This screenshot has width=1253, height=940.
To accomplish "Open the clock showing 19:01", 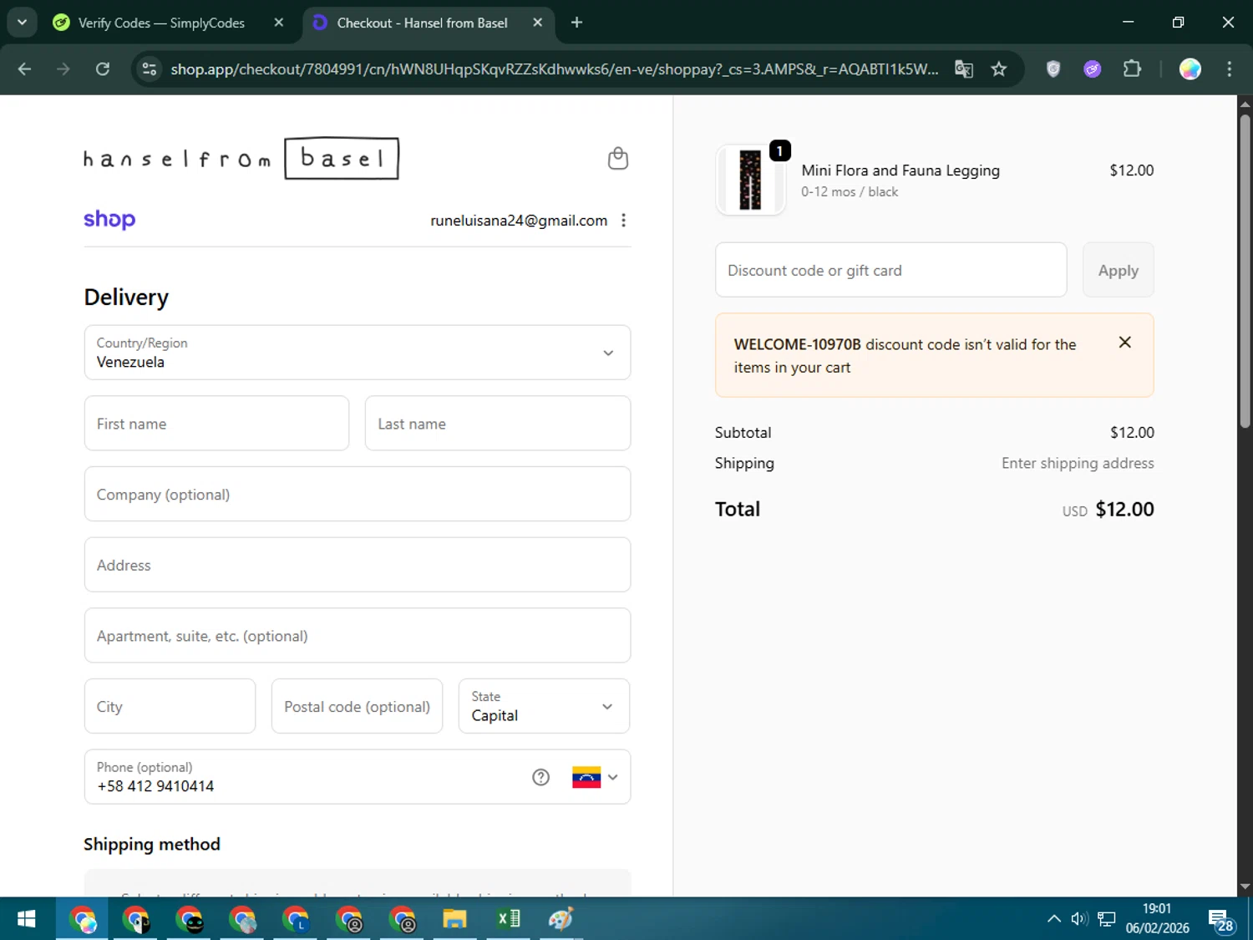I will click(x=1157, y=918).
